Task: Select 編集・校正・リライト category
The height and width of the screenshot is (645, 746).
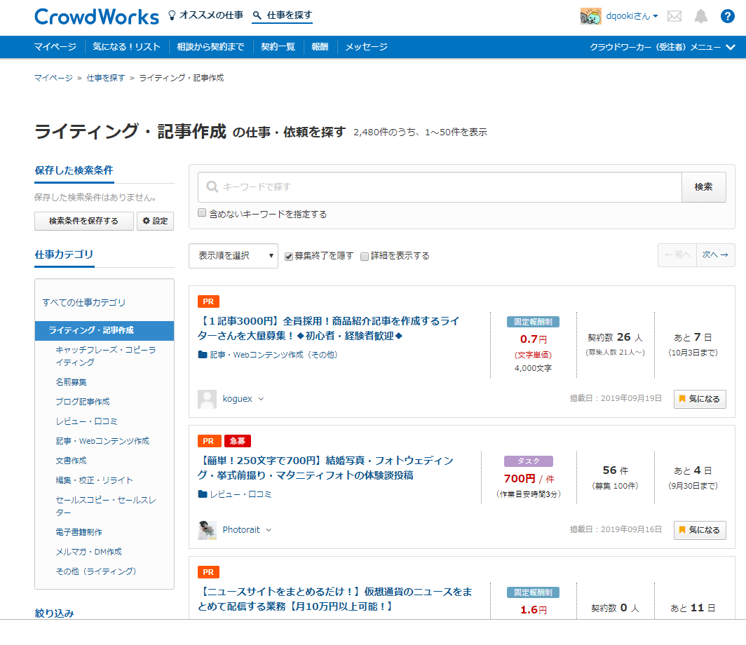Action: (x=94, y=480)
